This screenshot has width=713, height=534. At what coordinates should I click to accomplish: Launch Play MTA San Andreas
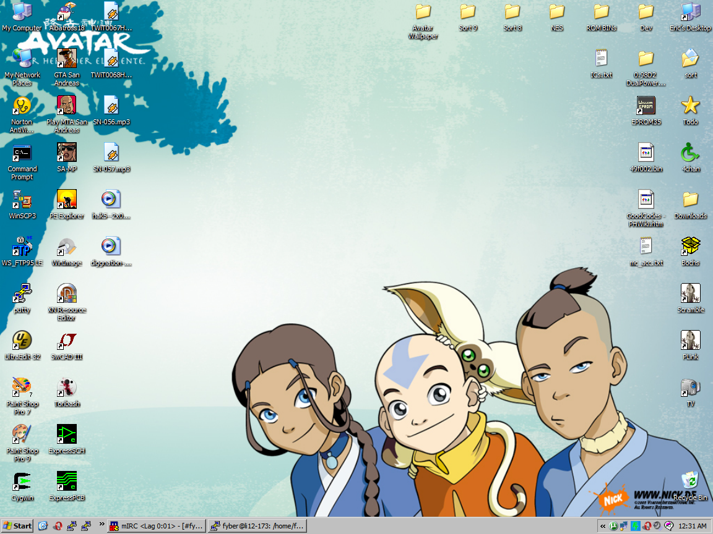coord(67,114)
